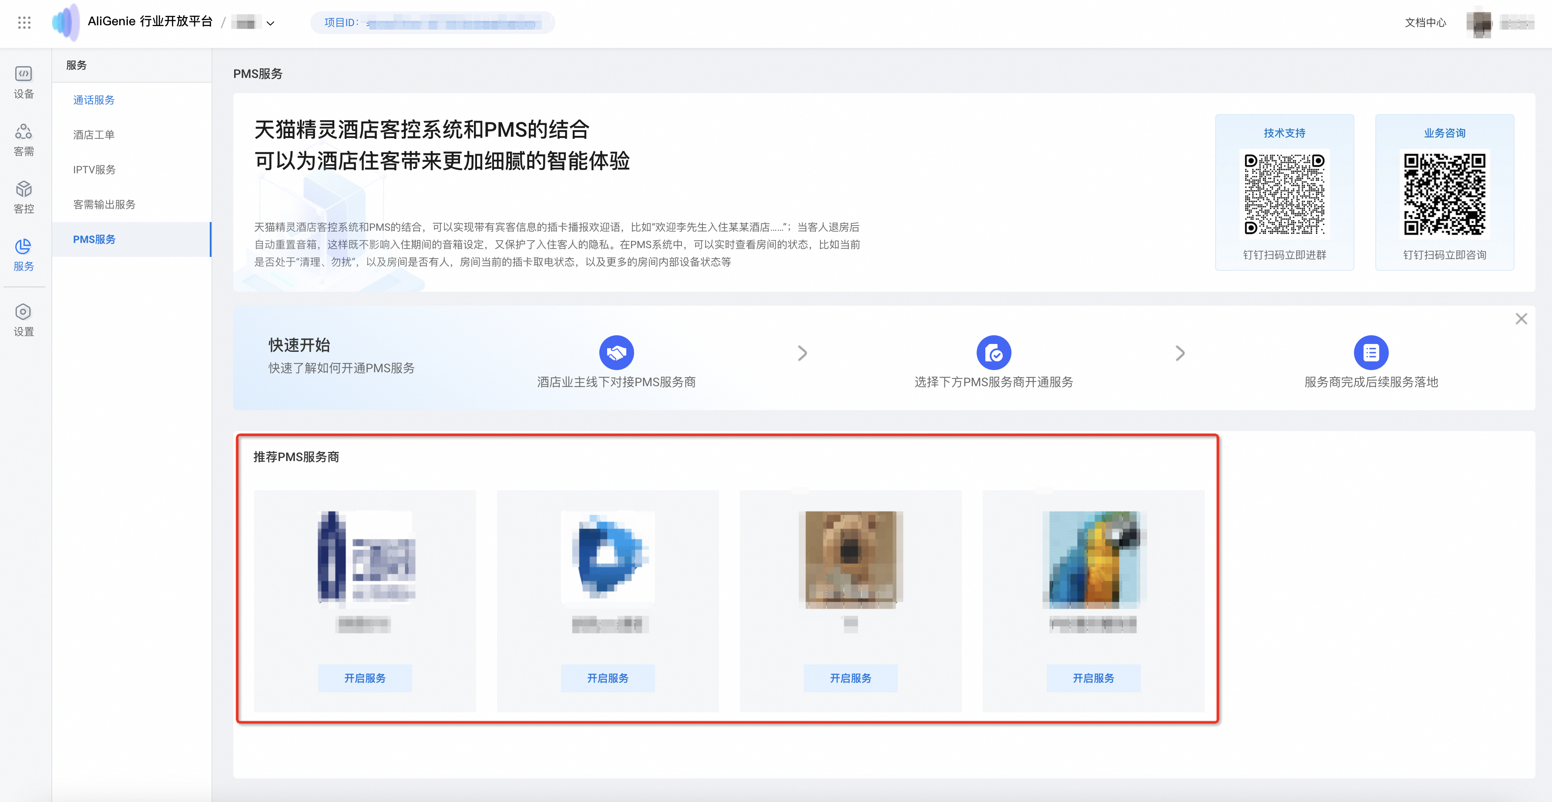
Task: Click arrow after 酒店业主线下对接PMS服务商
Action: (802, 353)
